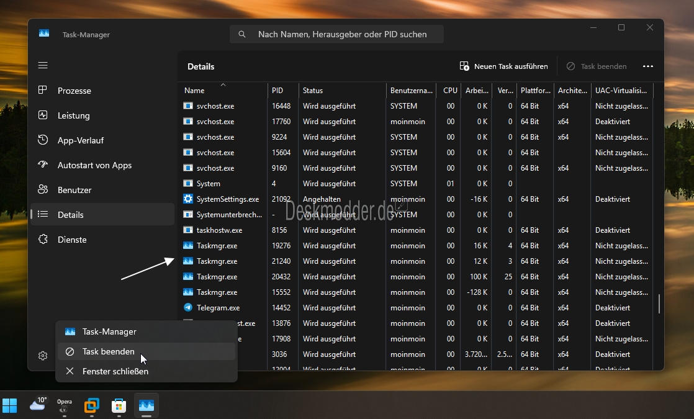Select Fenster schließen in context menu
The height and width of the screenshot is (419, 694).
pos(115,371)
